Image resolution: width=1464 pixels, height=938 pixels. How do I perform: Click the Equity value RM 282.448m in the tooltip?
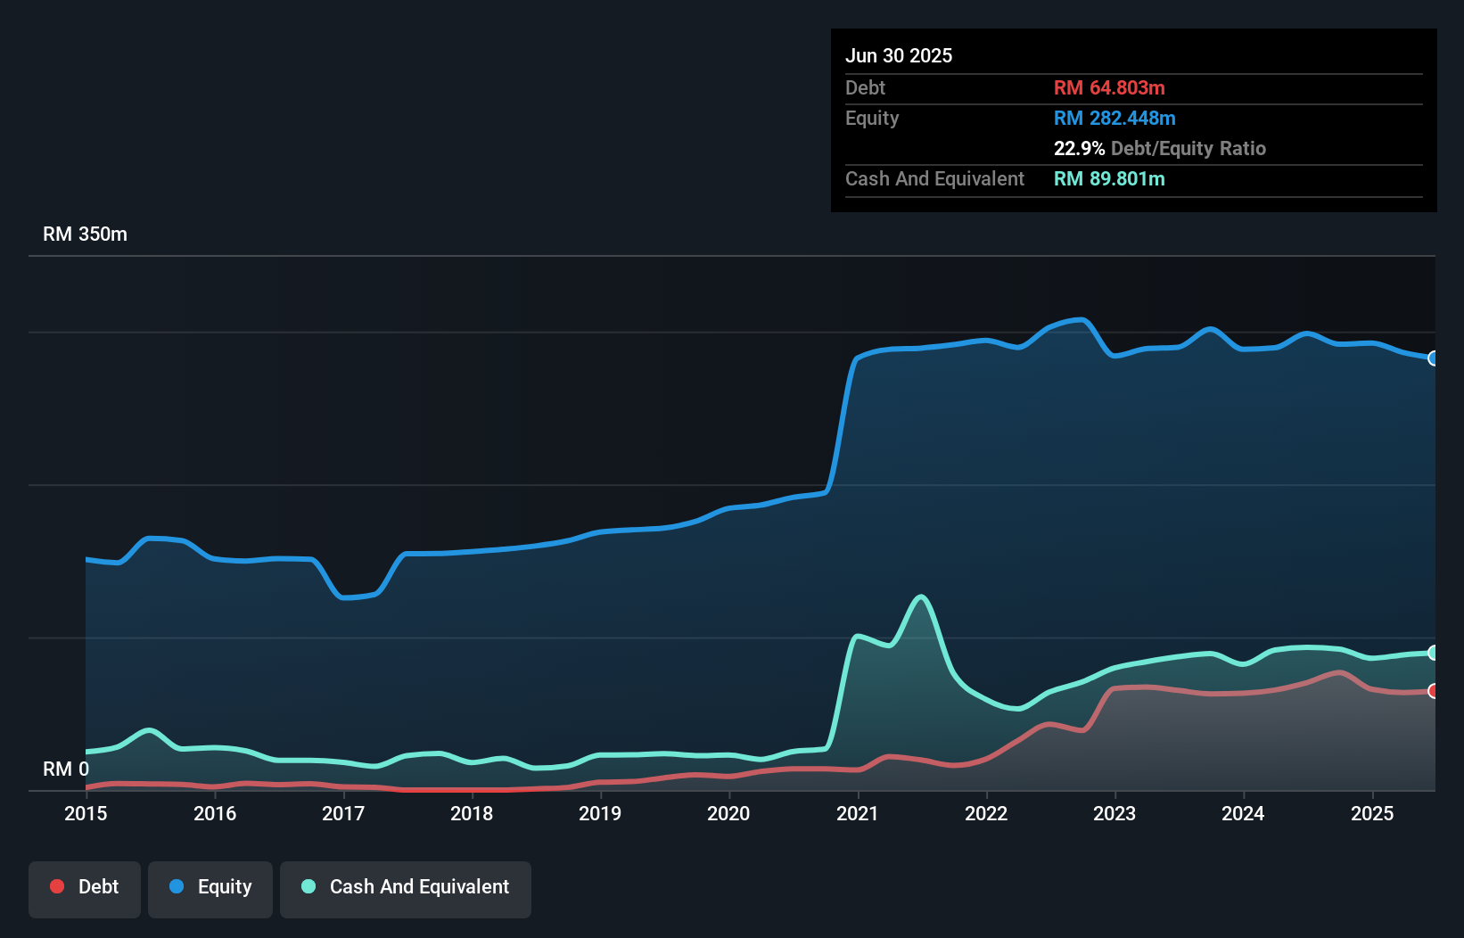1114,118
